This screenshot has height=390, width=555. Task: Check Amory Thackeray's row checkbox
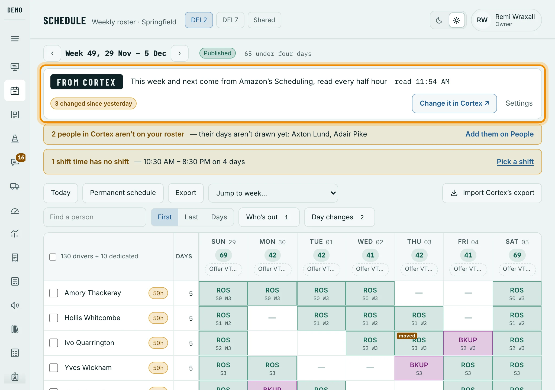coord(54,293)
